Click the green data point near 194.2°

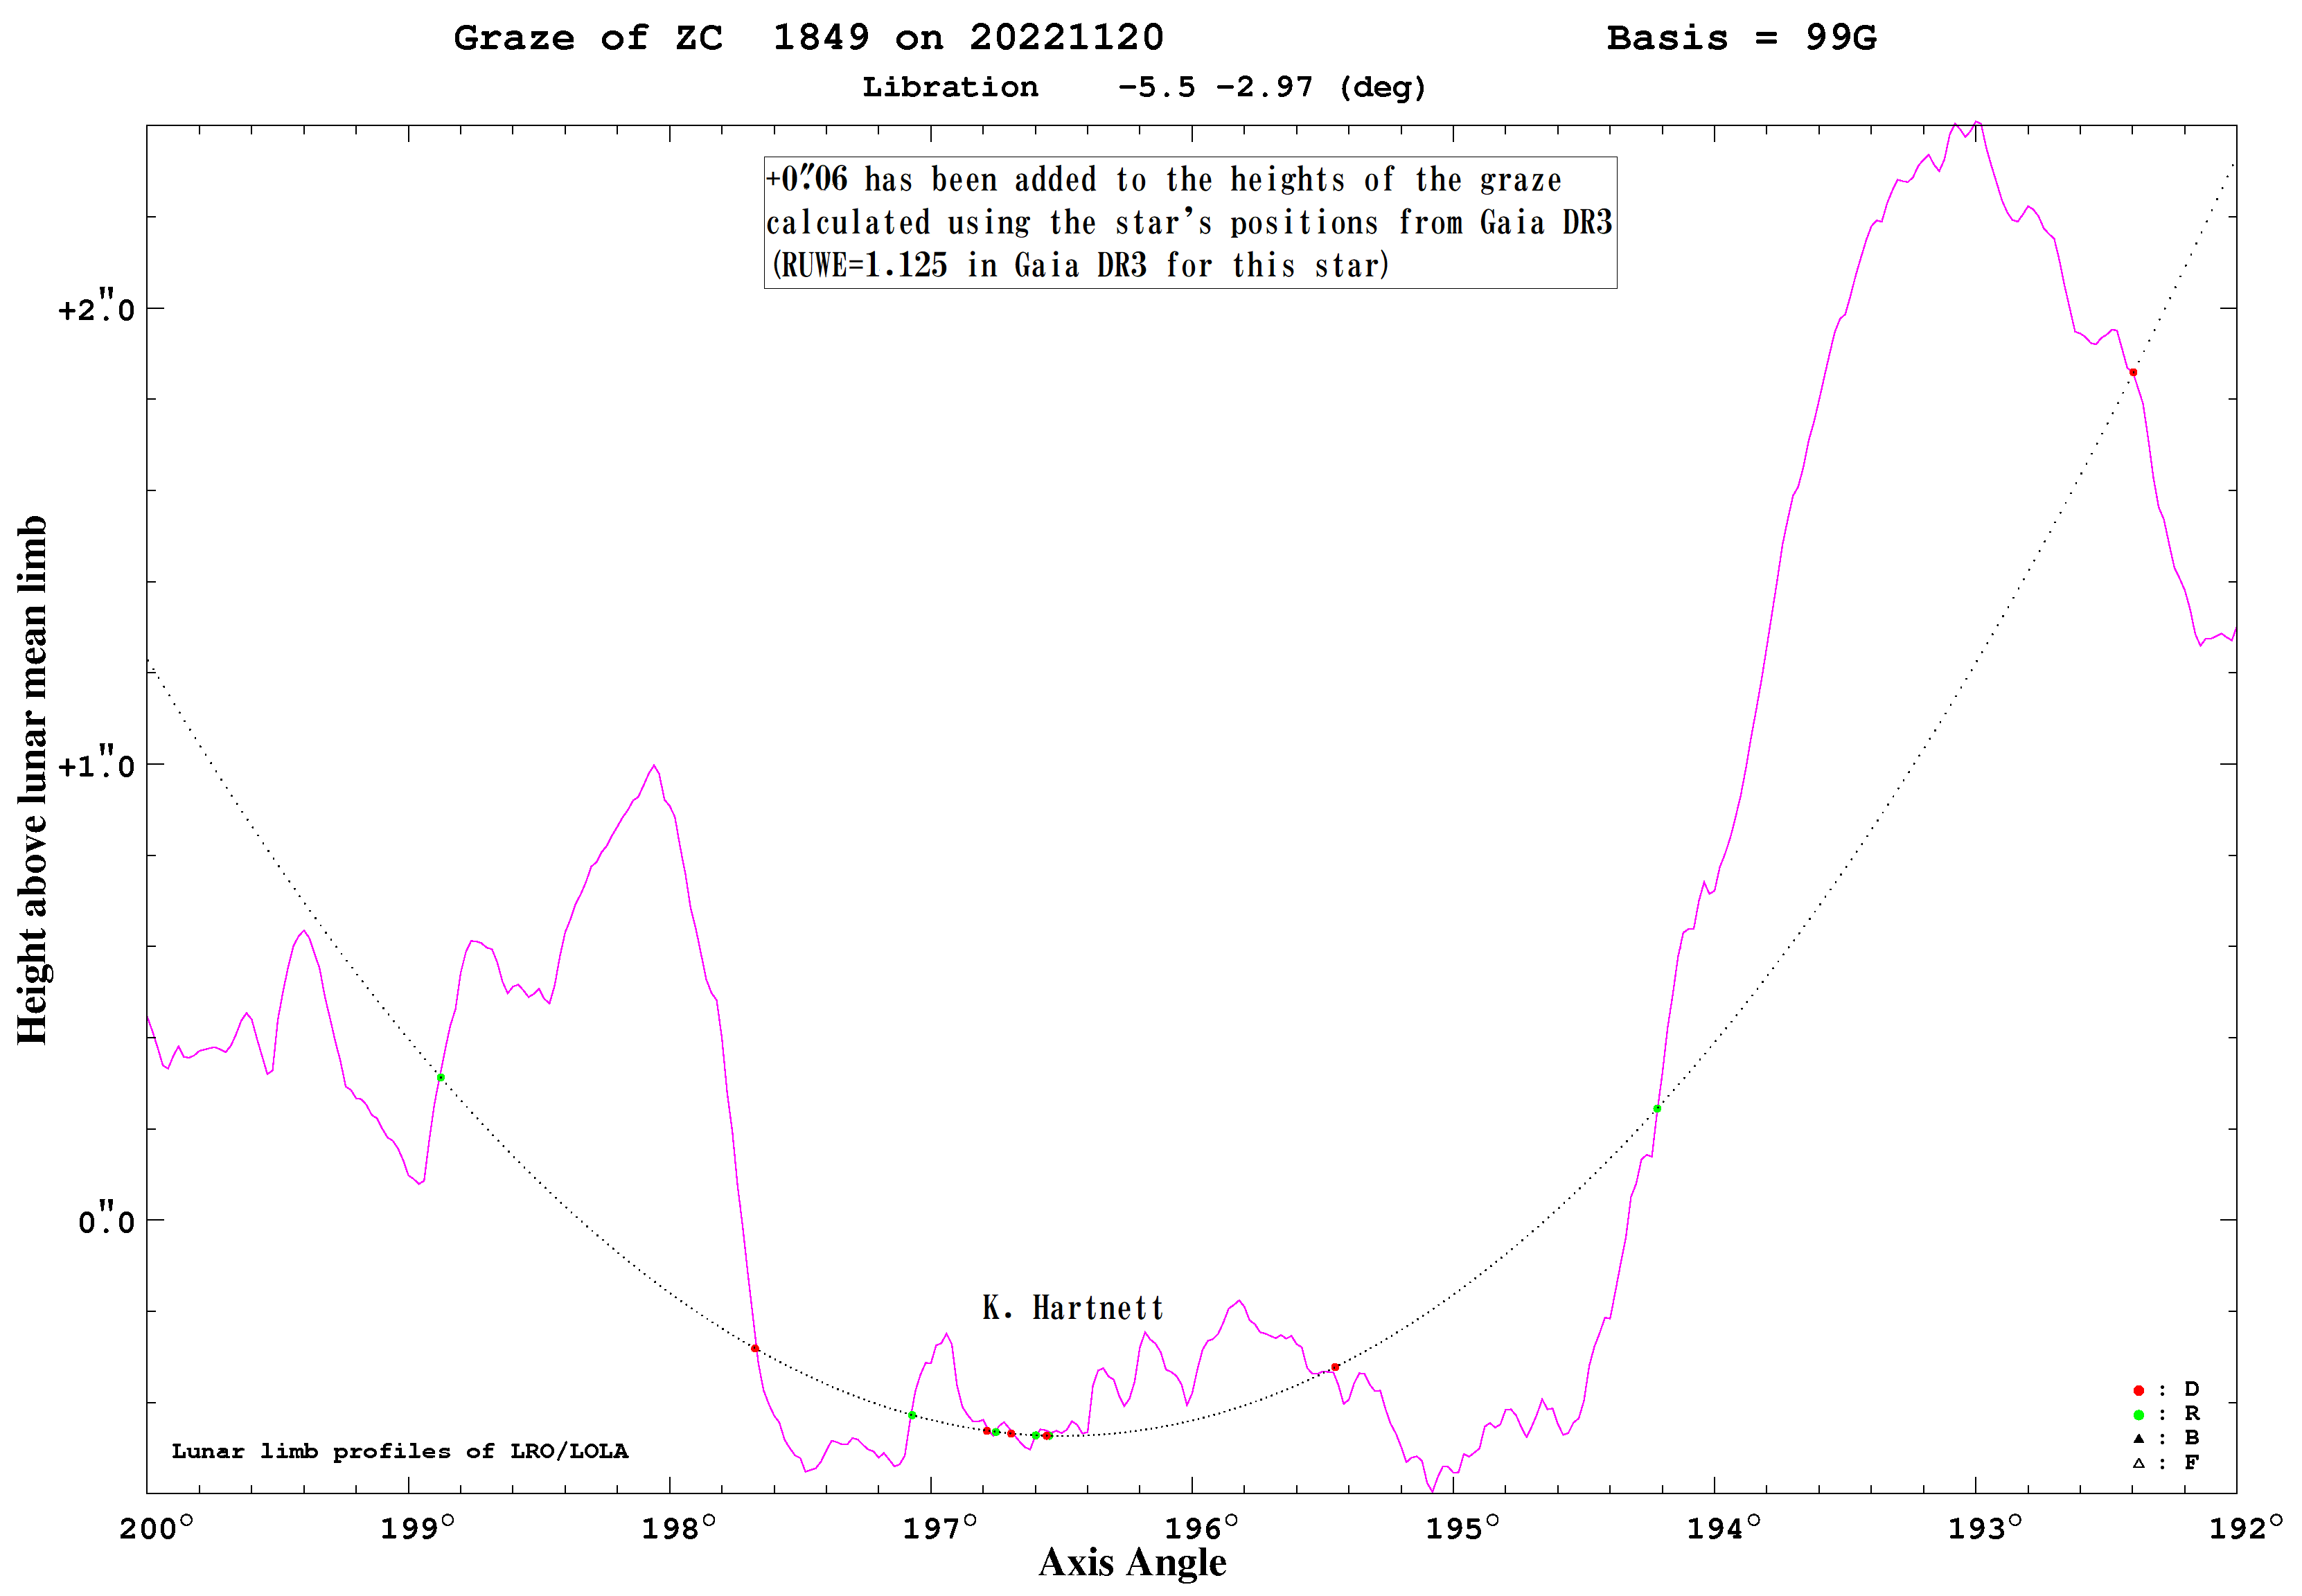point(1657,1109)
